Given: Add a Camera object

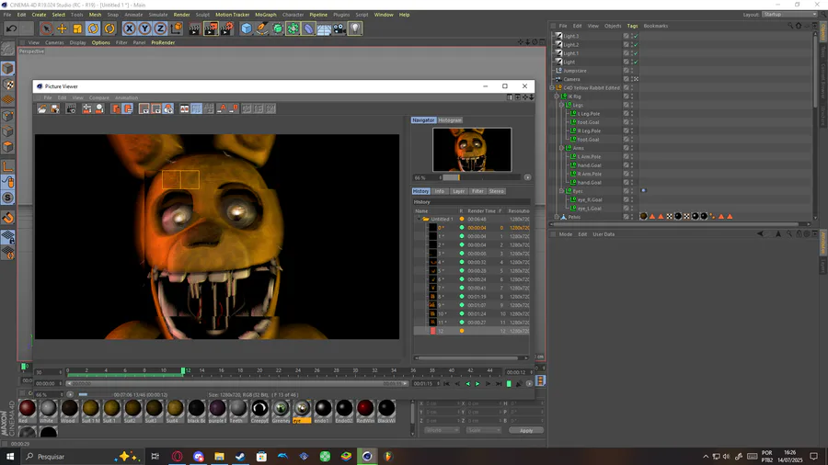Looking at the screenshot, I should 339,28.
